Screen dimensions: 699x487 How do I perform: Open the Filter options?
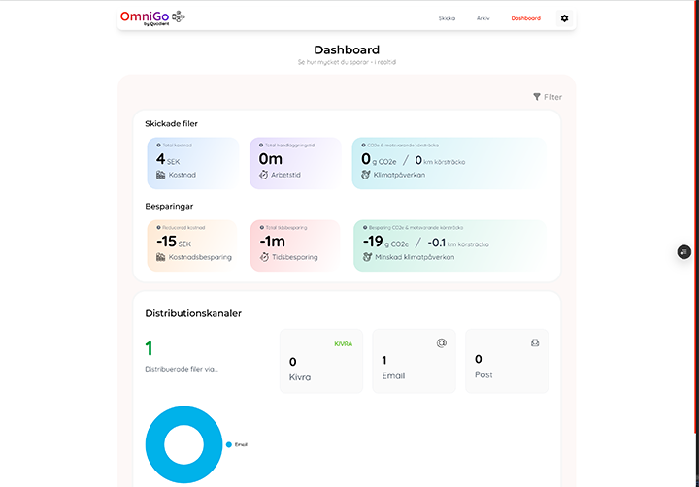[548, 97]
